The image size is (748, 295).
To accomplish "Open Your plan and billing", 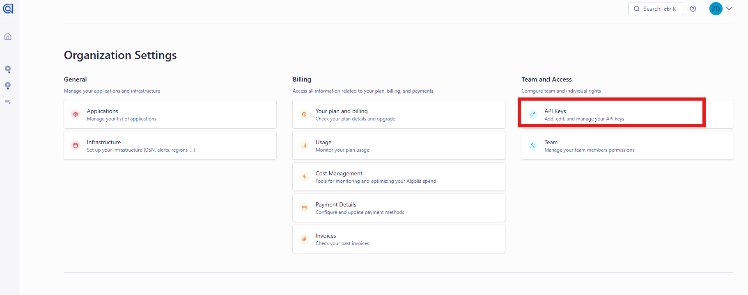I will (x=399, y=114).
